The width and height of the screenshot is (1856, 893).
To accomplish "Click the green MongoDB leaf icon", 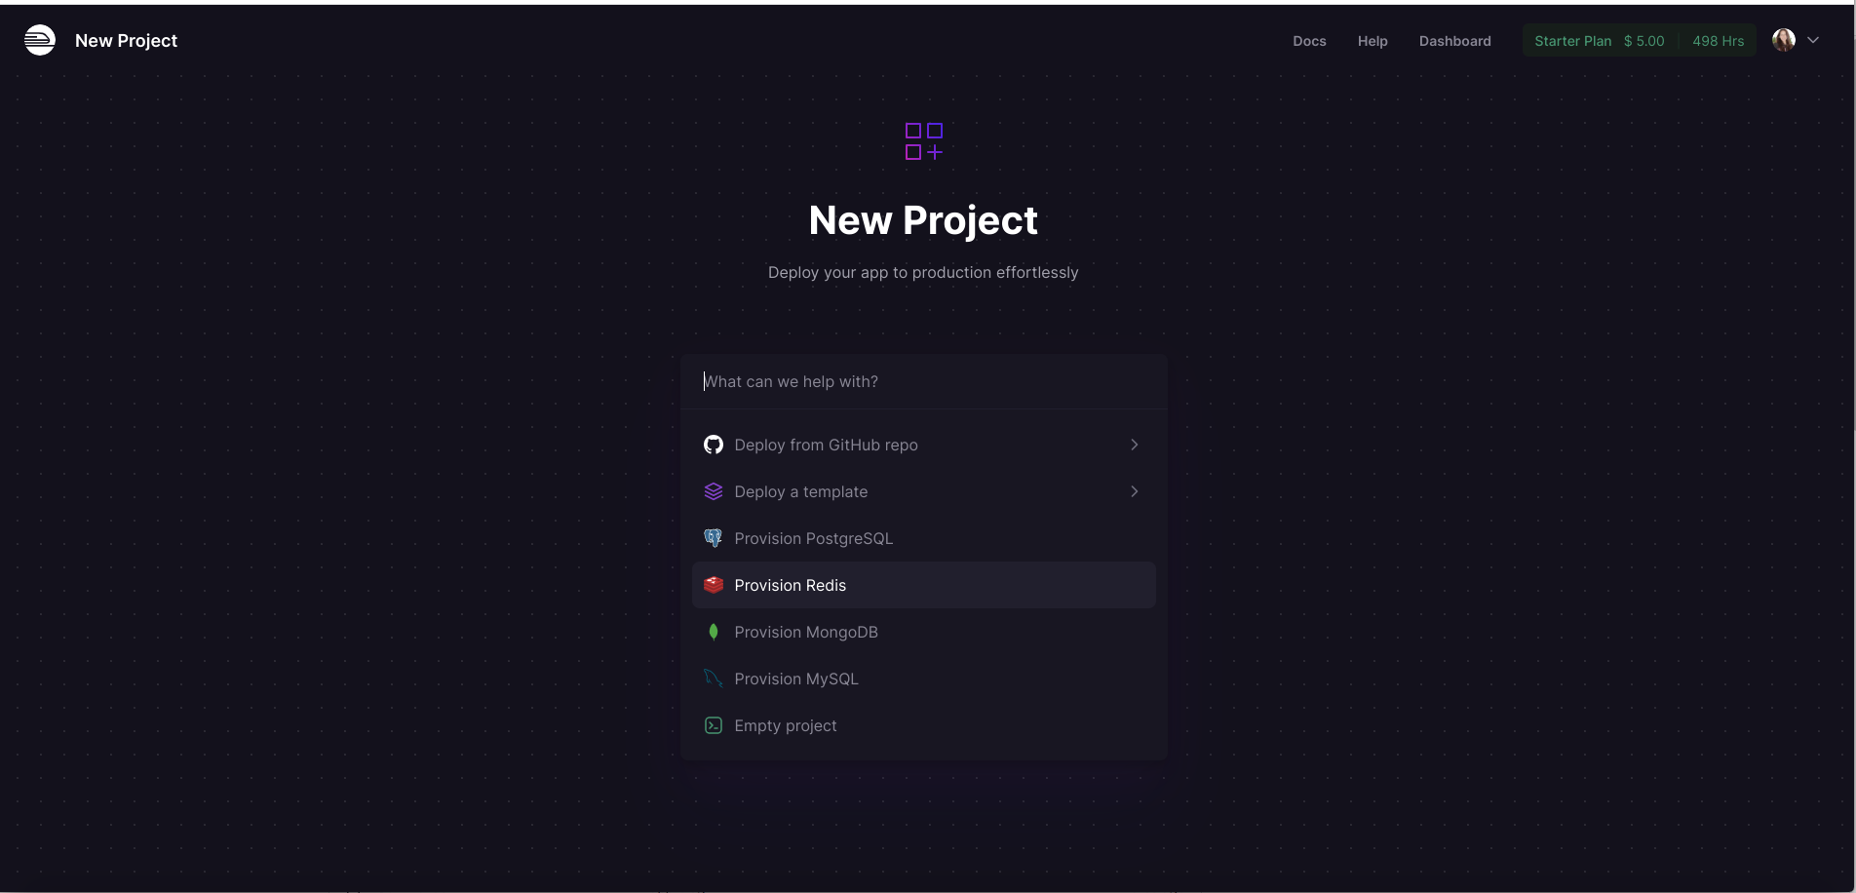I will 714,632.
